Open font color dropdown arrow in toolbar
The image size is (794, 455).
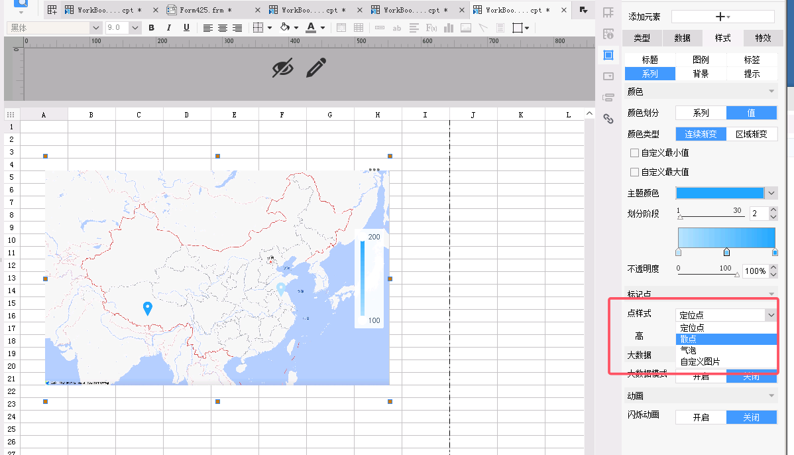click(323, 28)
